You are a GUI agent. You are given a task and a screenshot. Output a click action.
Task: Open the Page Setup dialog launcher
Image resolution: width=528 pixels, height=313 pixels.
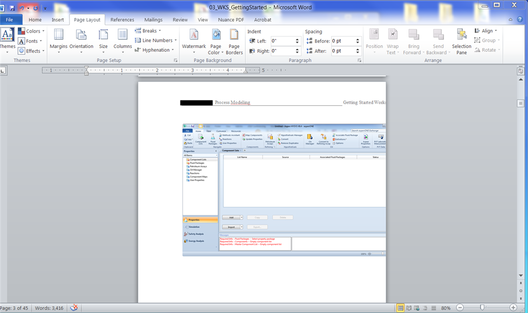point(175,60)
